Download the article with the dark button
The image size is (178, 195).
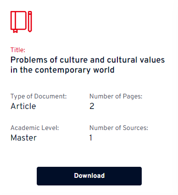[89, 176]
